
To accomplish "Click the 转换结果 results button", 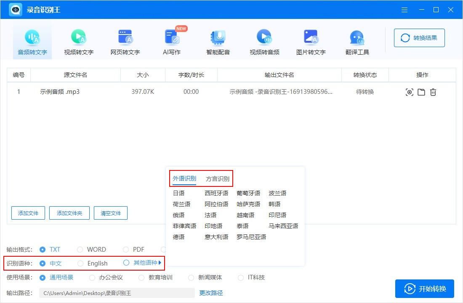I will coord(419,38).
